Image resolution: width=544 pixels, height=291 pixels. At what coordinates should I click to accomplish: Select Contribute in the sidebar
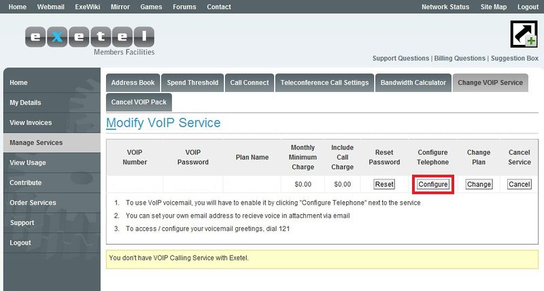[x=52, y=182]
